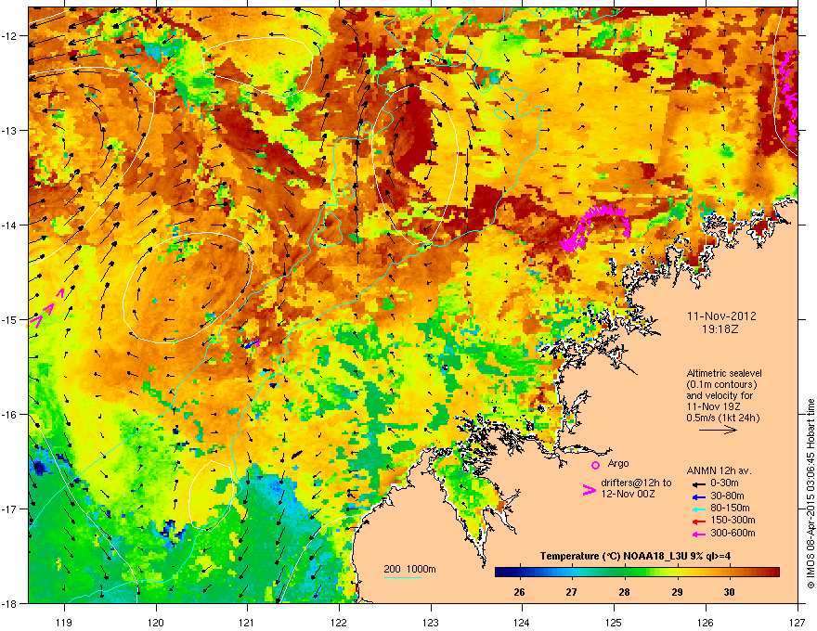The width and height of the screenshot is (817, 631).
Task: Click the time text "19:18Z"
Action: [720, 329]
